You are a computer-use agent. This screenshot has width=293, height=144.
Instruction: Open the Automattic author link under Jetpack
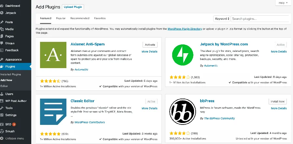point(211,66)
